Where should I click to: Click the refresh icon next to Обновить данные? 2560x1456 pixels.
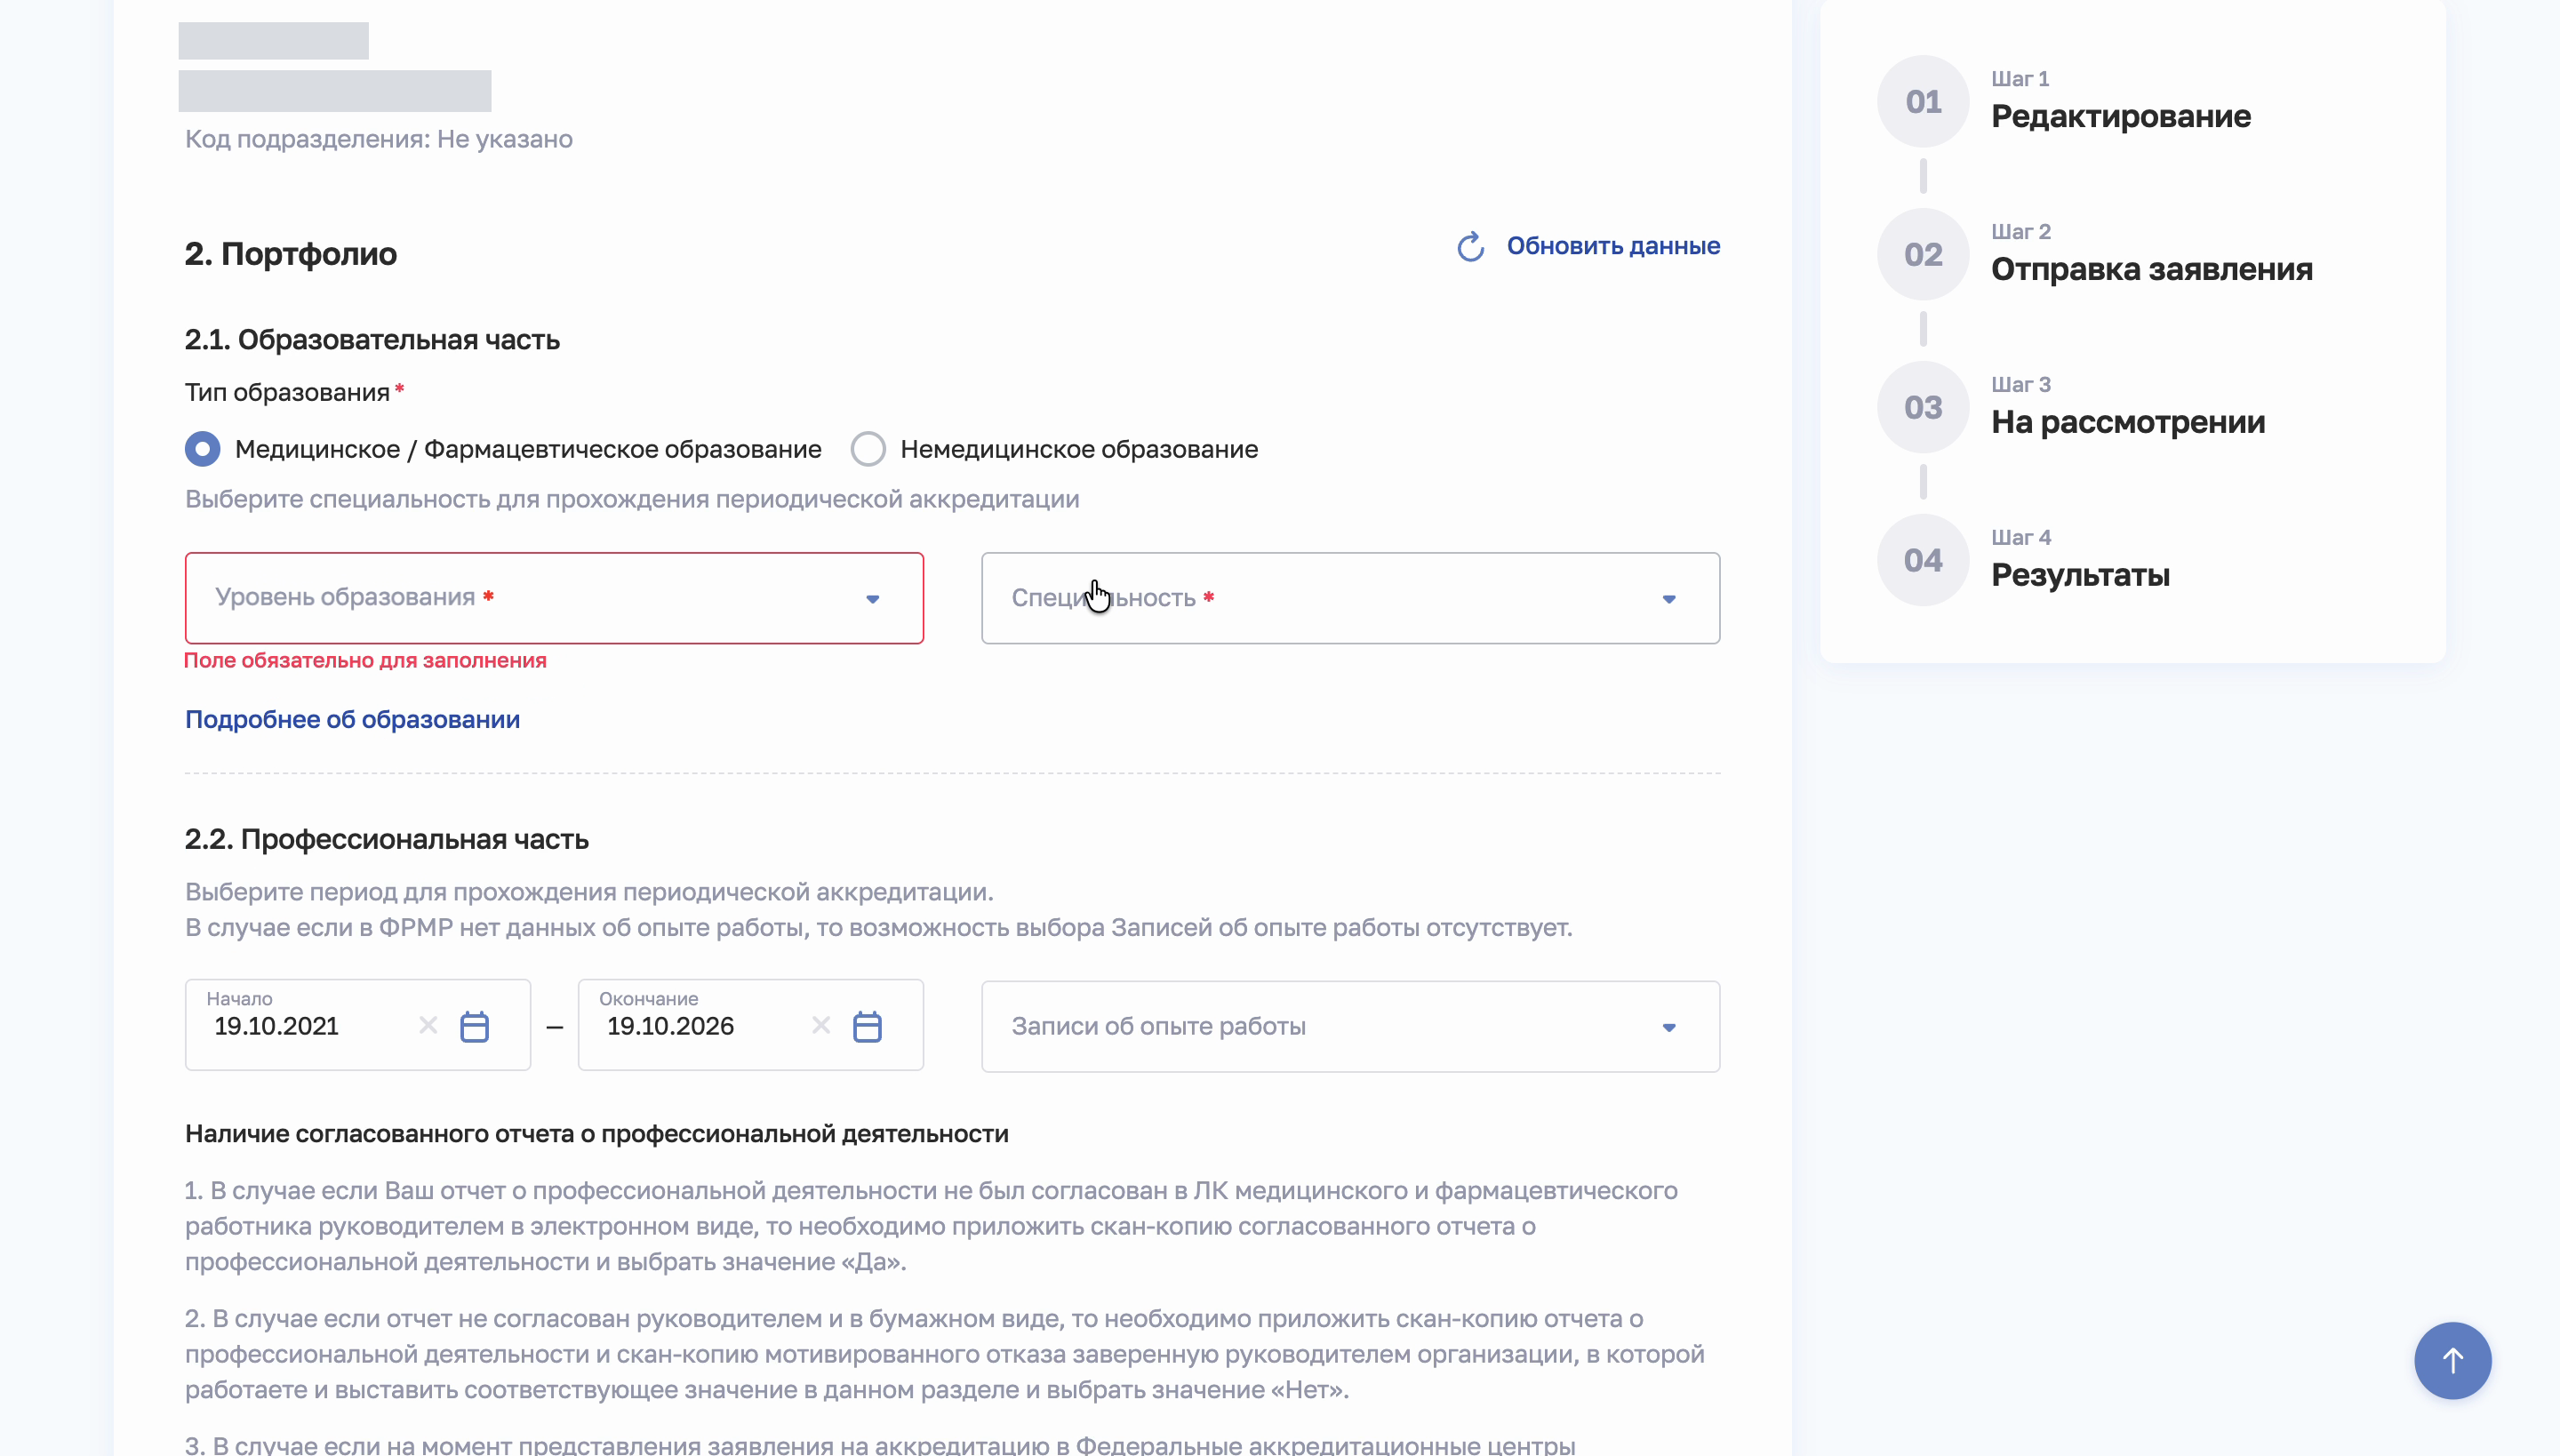1470,246
